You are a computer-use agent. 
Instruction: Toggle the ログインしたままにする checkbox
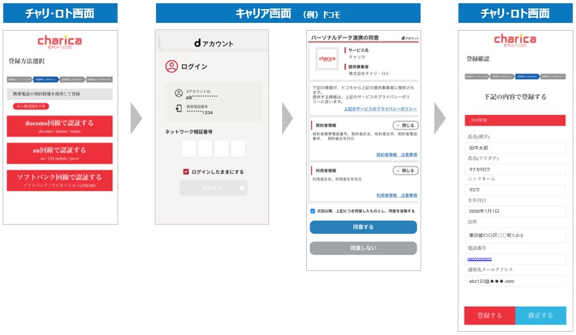[x=186, y=172]
